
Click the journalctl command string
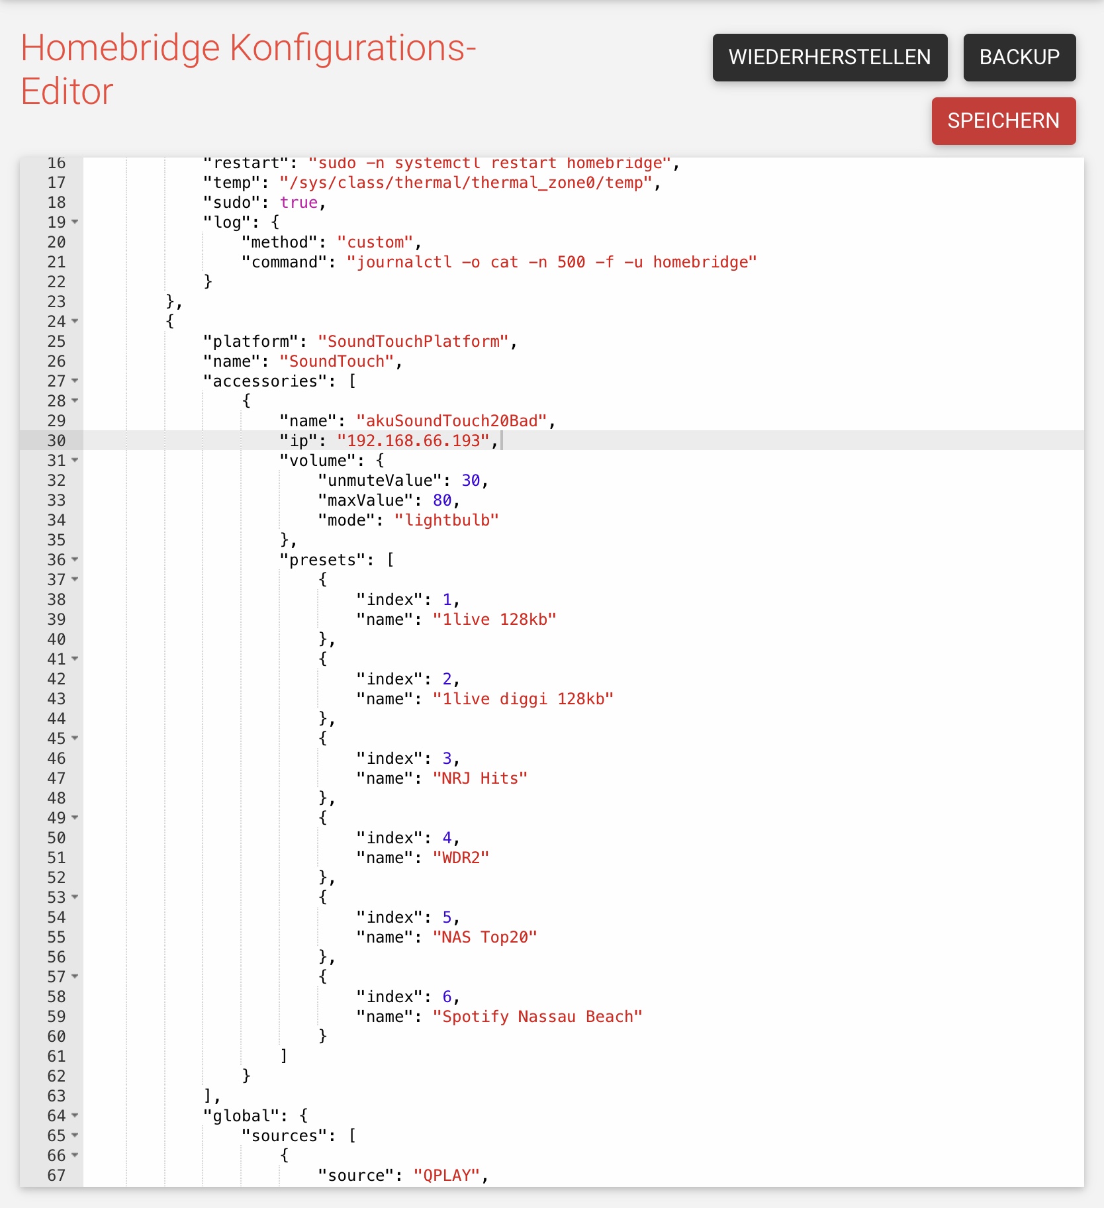pyautogui.click(x=551, y=262)
